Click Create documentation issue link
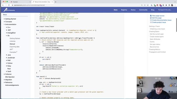The image size is (177, 99). pyautogui.click(x=161, y=20)
